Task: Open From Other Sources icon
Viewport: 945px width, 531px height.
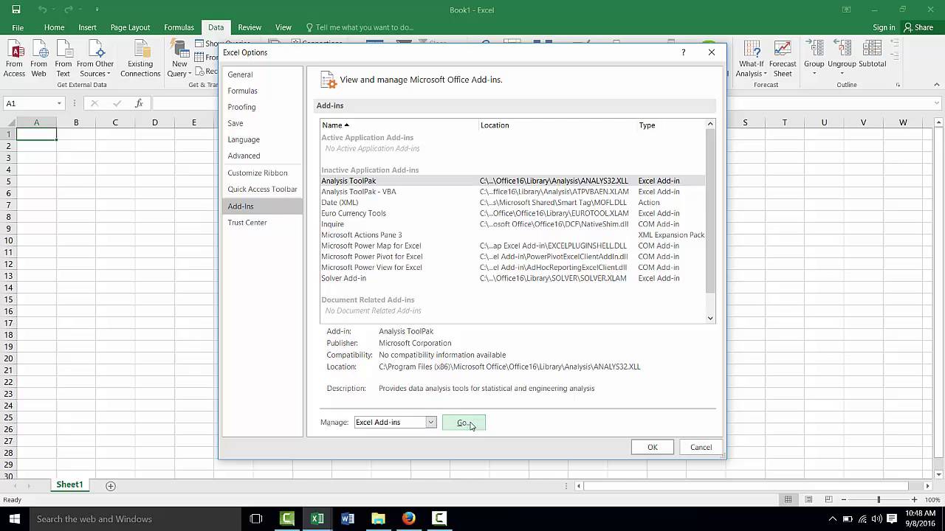Action: [95, 59]
